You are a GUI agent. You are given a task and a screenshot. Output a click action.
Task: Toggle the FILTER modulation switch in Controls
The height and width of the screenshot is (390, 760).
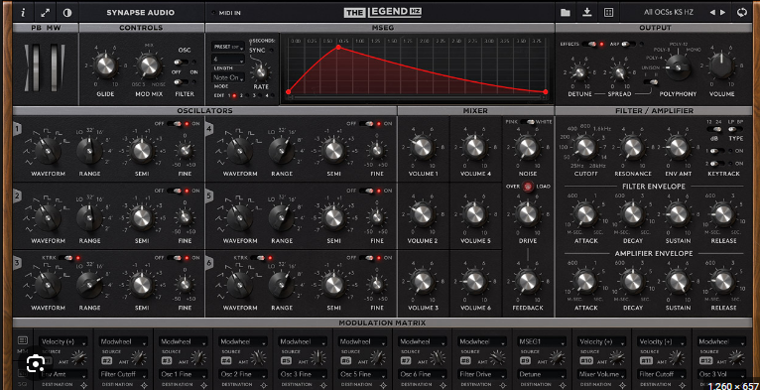pos(182,82)
